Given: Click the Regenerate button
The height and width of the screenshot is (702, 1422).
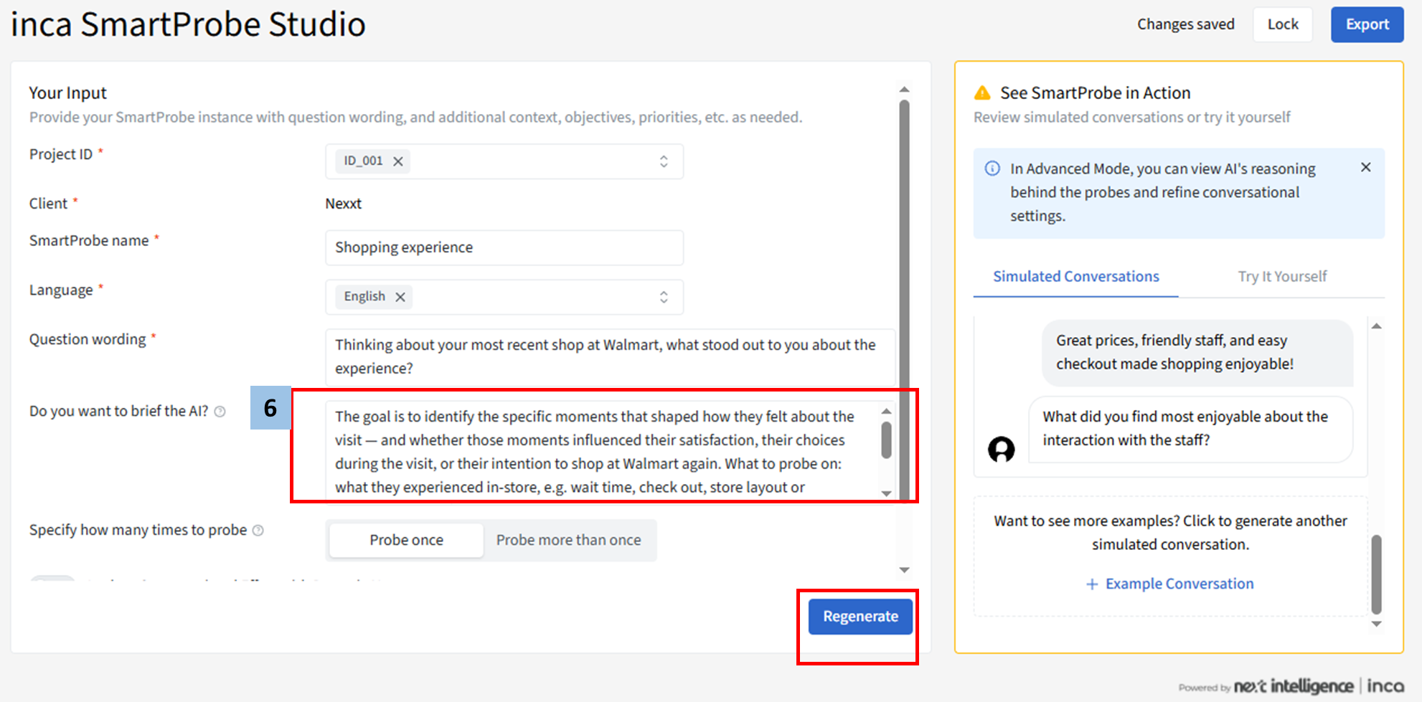Looking at the screenshot, I should tap(860, 617).
